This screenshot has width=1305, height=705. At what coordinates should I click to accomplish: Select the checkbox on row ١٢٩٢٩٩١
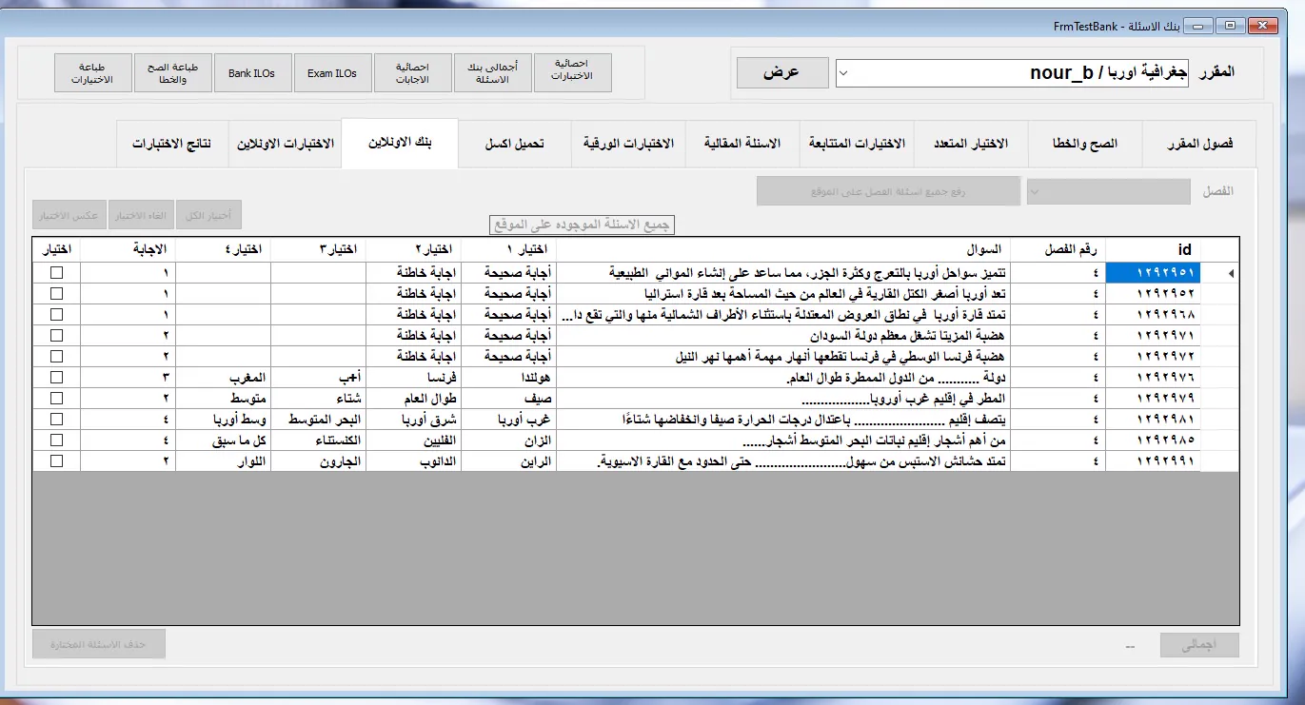(56, 460)
